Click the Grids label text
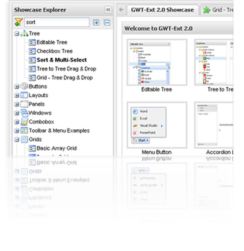Viewport: 244px width, 251px height. click(x=35, y=139)
